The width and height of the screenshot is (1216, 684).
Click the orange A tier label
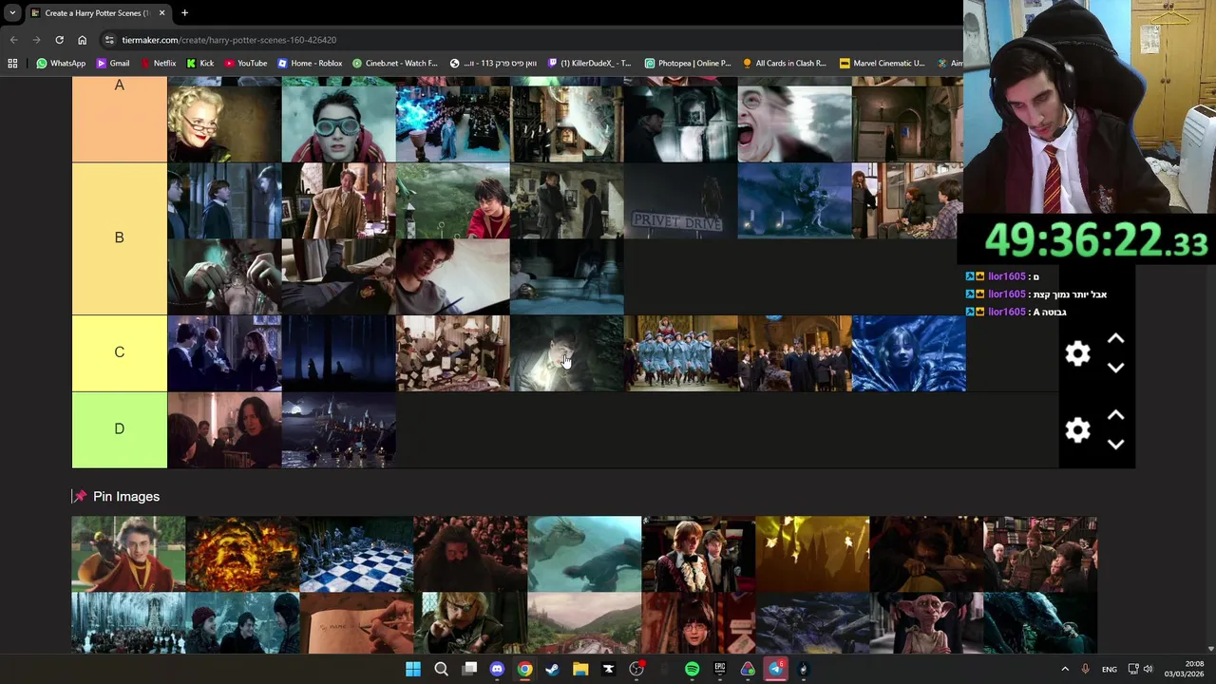click(119, 119)
